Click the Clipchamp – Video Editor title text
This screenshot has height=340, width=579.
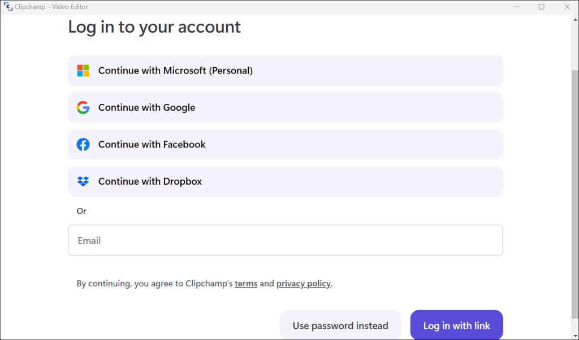51,7
